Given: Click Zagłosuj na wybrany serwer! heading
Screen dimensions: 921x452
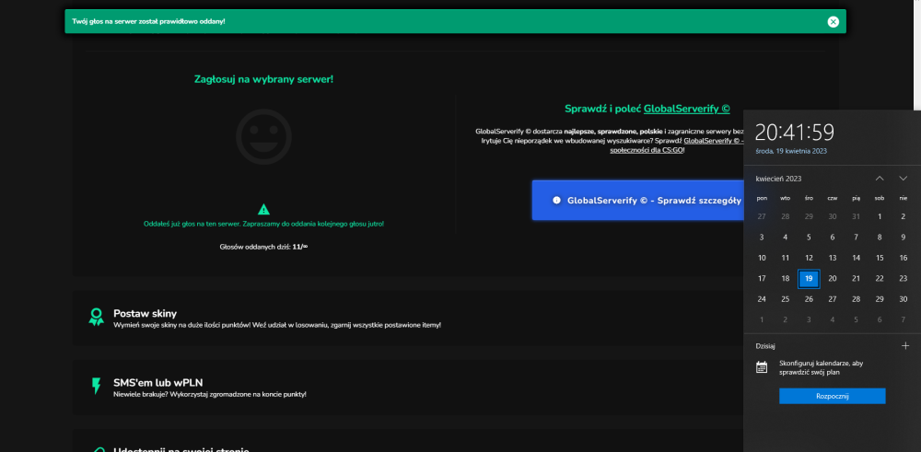Looking at the screenshot, I should click(x=263, y=78).
